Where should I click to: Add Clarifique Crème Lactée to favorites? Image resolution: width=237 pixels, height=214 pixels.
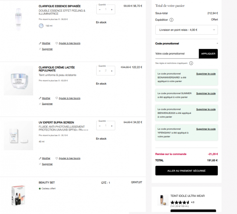(68, 98)
